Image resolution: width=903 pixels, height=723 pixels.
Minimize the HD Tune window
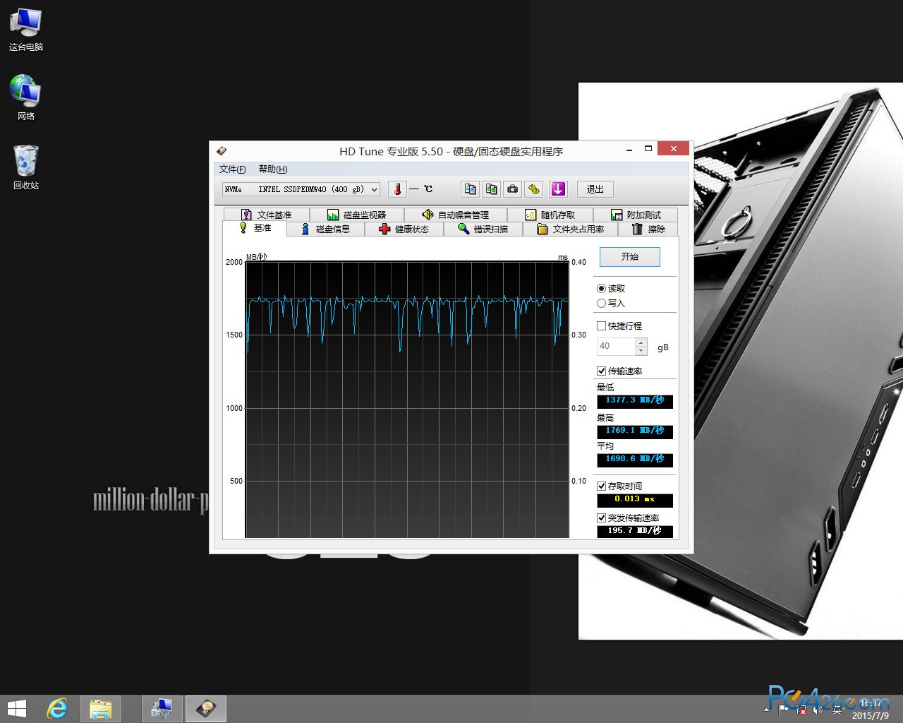pos(629,149)
